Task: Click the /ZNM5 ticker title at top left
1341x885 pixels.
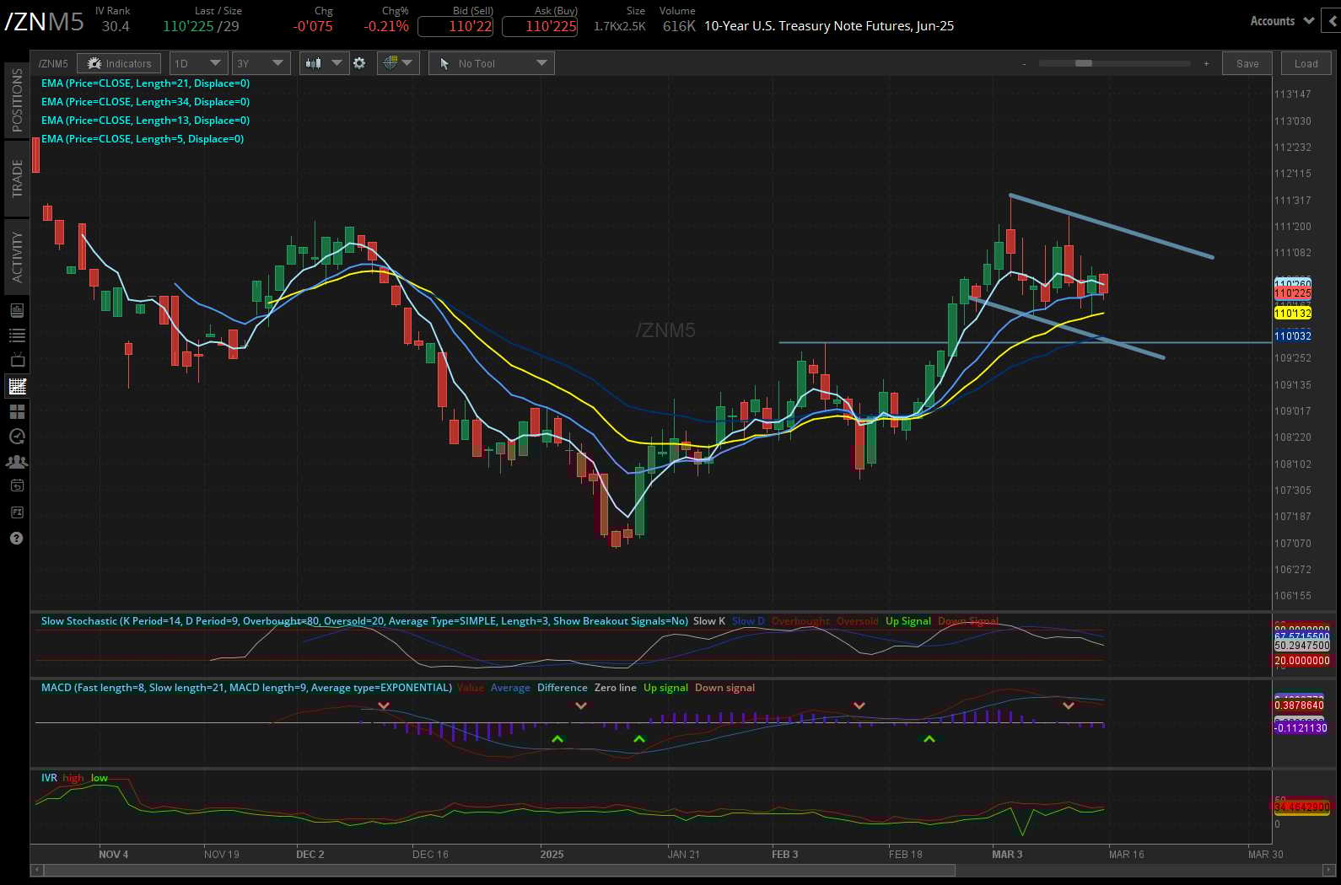Action: (x=45, y=22)
